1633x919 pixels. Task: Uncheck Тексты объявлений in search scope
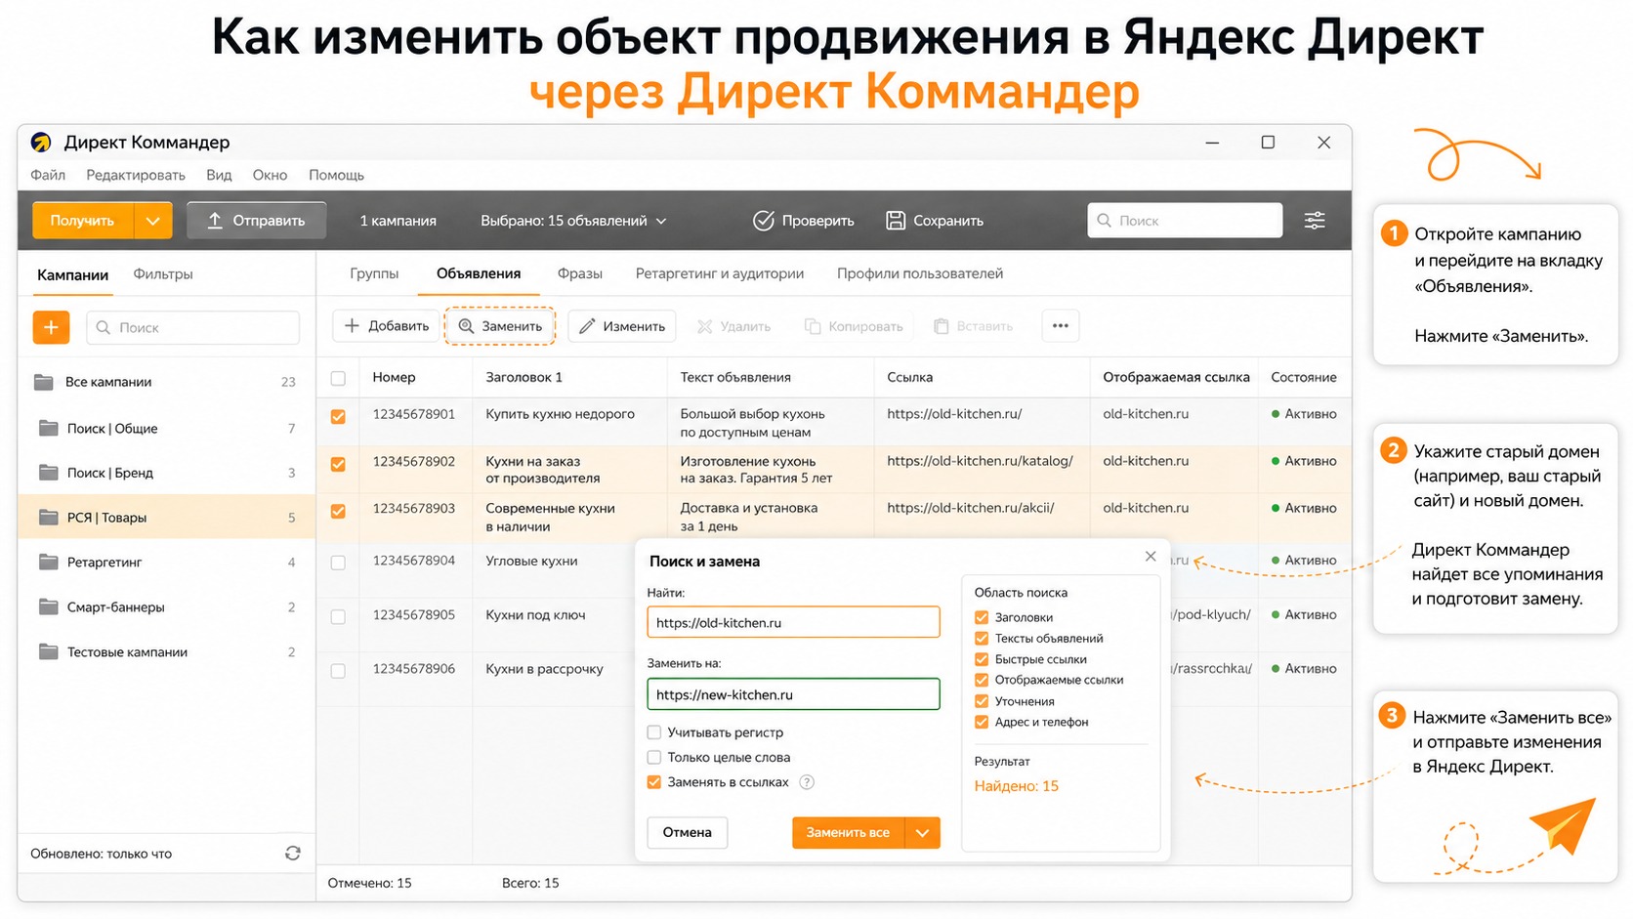pos(982,639)
